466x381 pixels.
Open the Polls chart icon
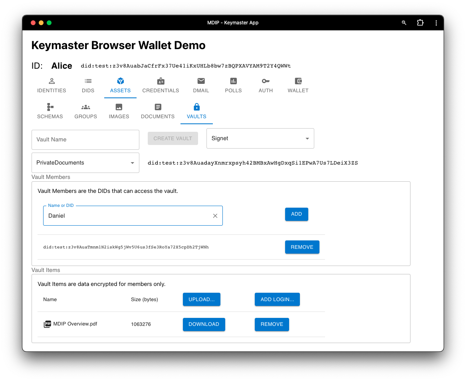(233, 81)
